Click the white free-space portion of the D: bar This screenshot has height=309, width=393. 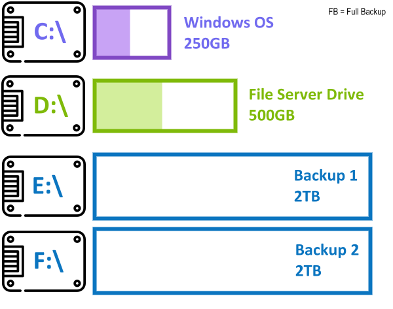(196, 105)
